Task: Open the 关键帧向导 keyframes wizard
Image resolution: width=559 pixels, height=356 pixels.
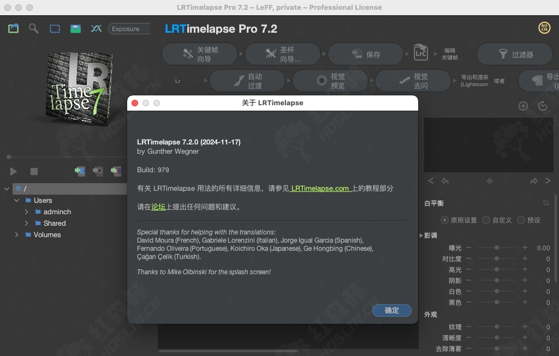Action: (x=200, y=54)
